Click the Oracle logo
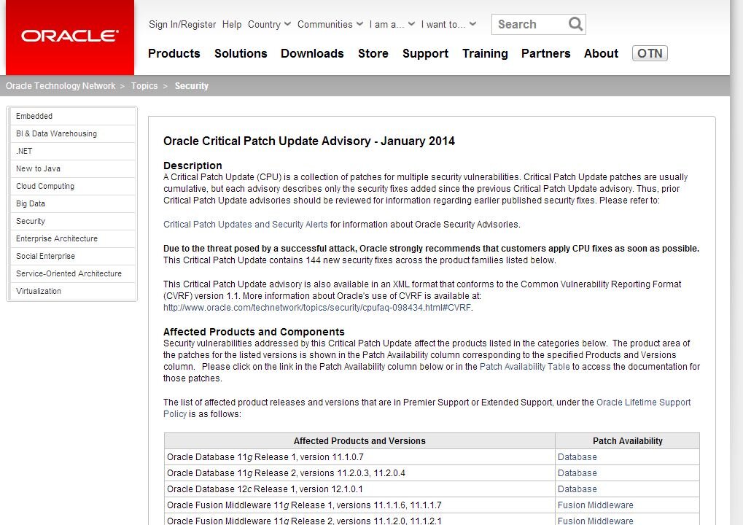Viewport: 743px width, 525px height. pyautogui.click(x=69, y=35)
